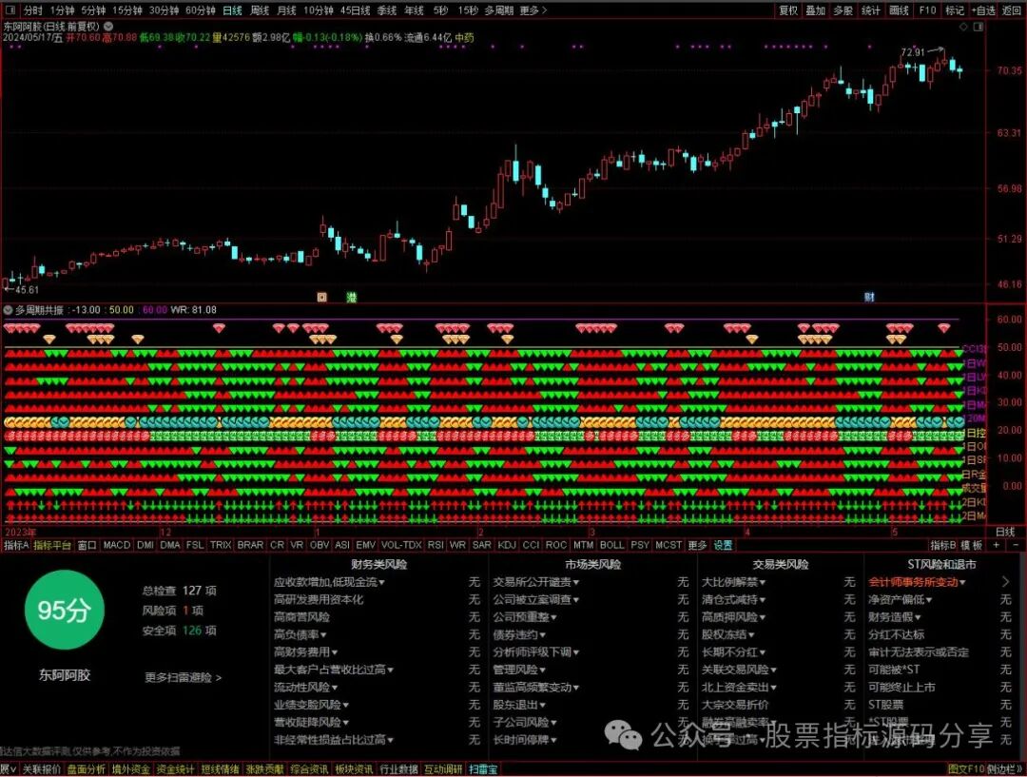The width and height of the screenshot is (1027, 777).
Task: Switch to 1分钟 chart period
Action: click(62, 10)
